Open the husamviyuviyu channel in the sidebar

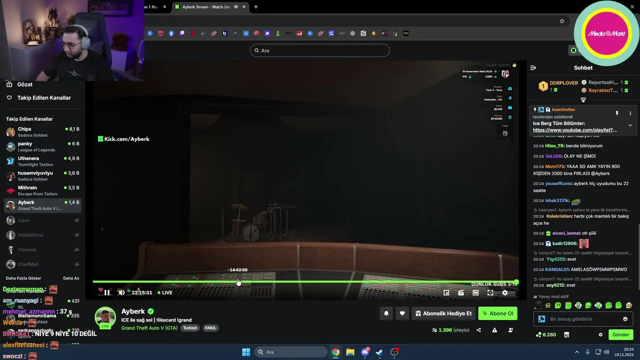point(42,176)
